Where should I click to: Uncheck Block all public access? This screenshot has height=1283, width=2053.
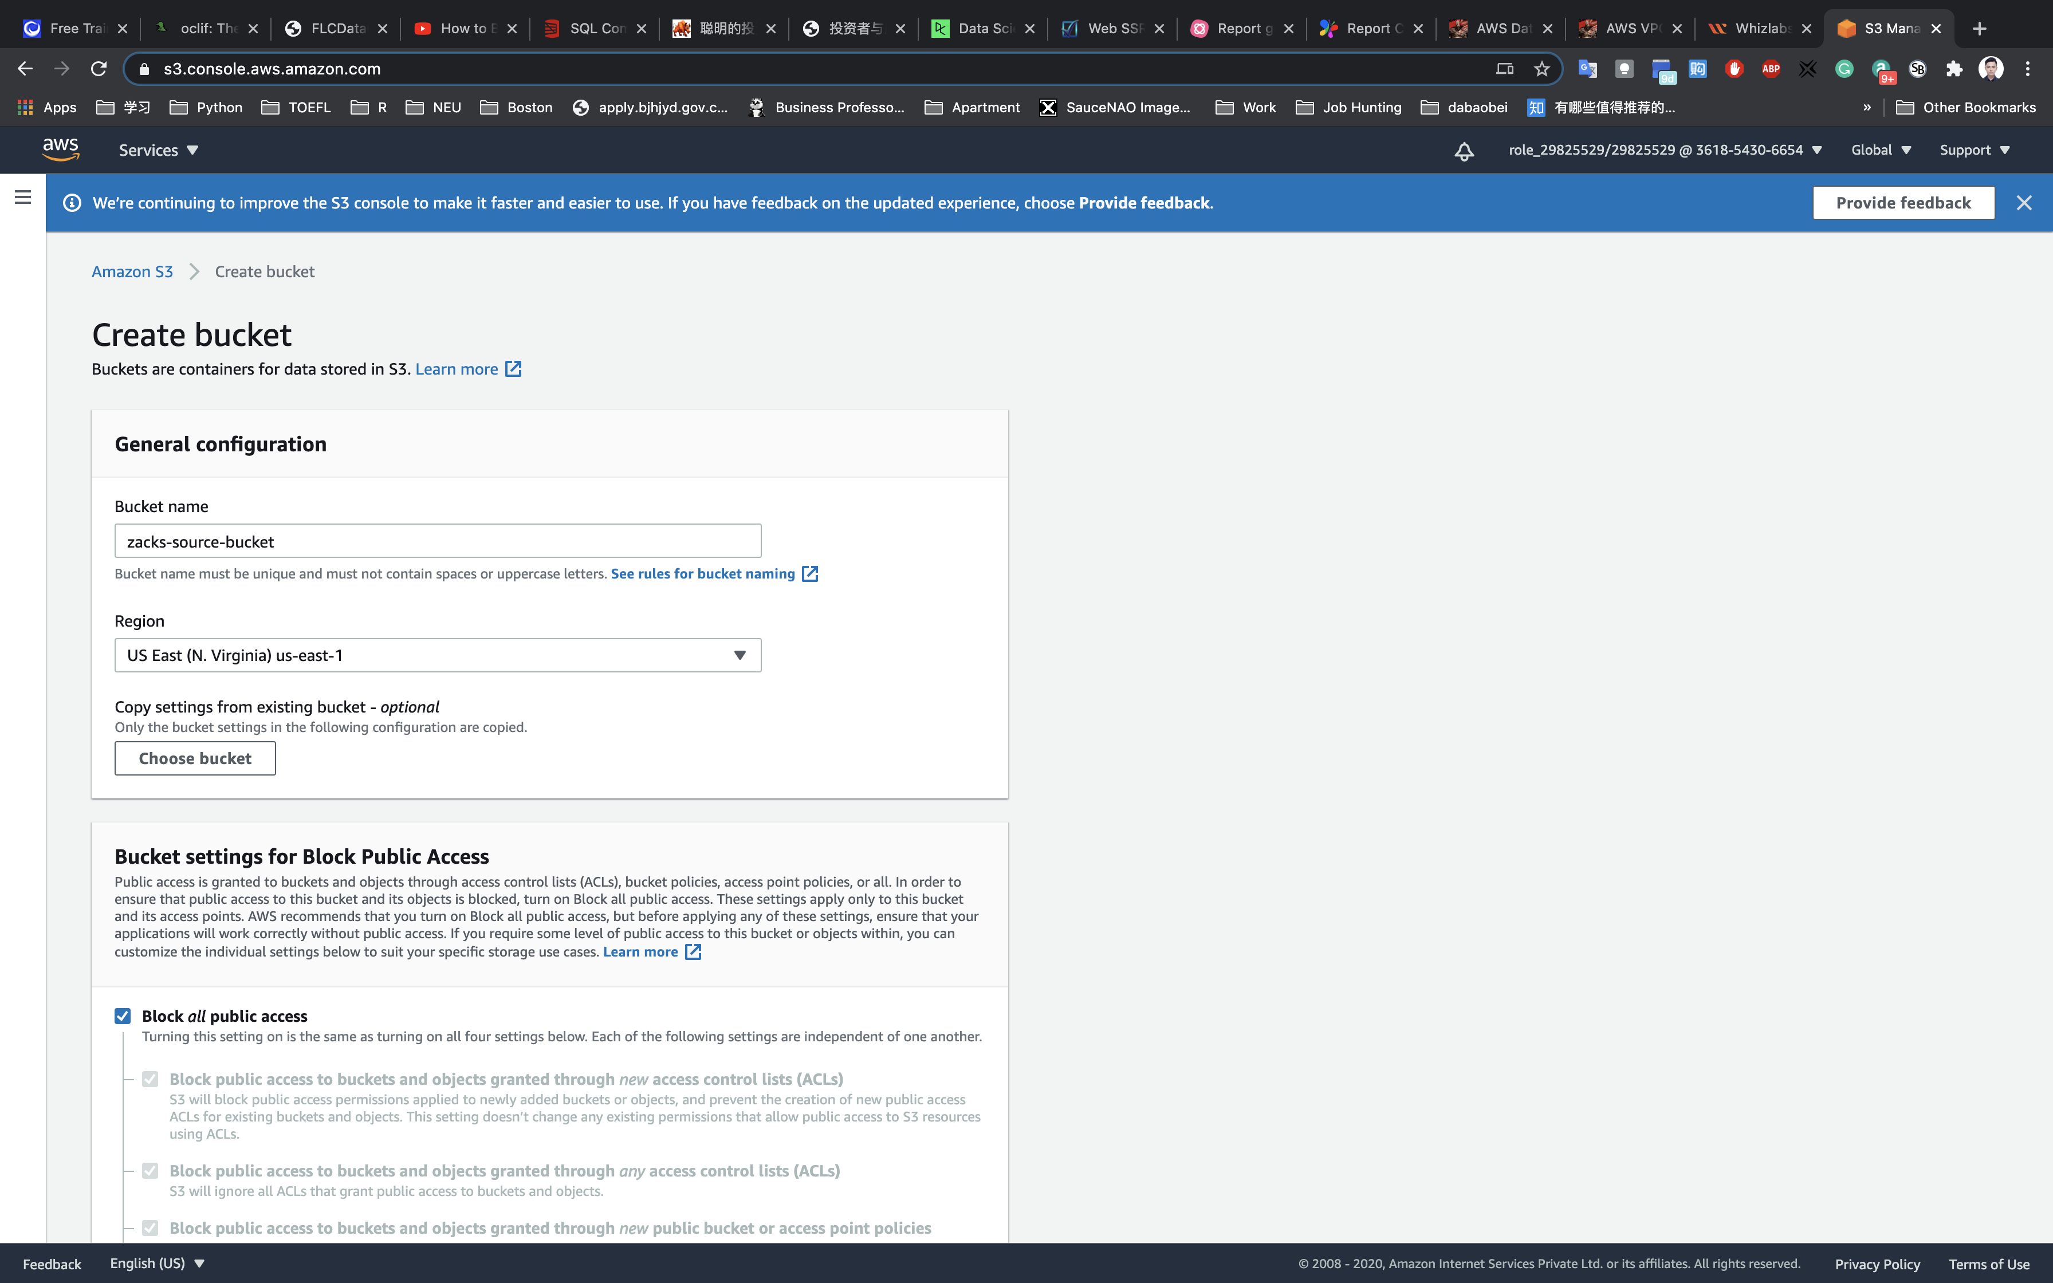pyautogui.click(x=123, y=1016)
